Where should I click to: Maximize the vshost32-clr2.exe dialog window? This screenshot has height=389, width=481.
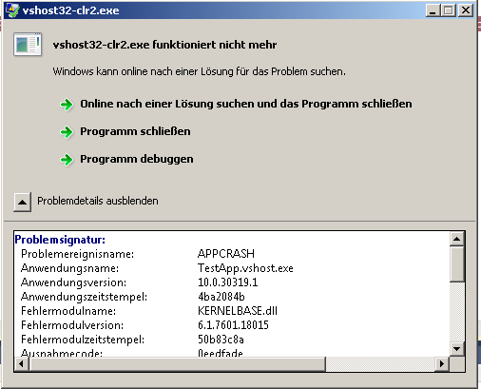(449, 10)
